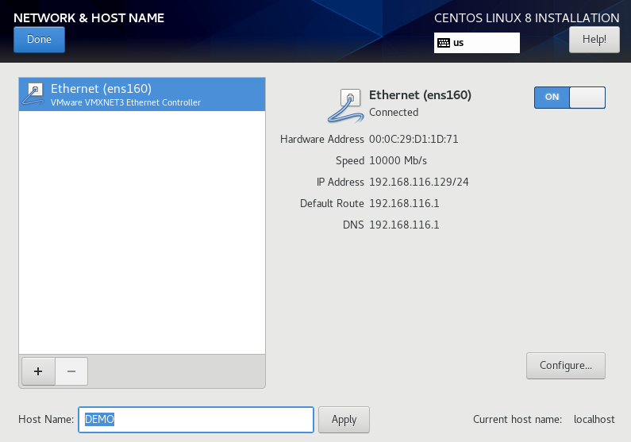Click the keyboard icon next to us
631x442 pixels.
point(444,43)
